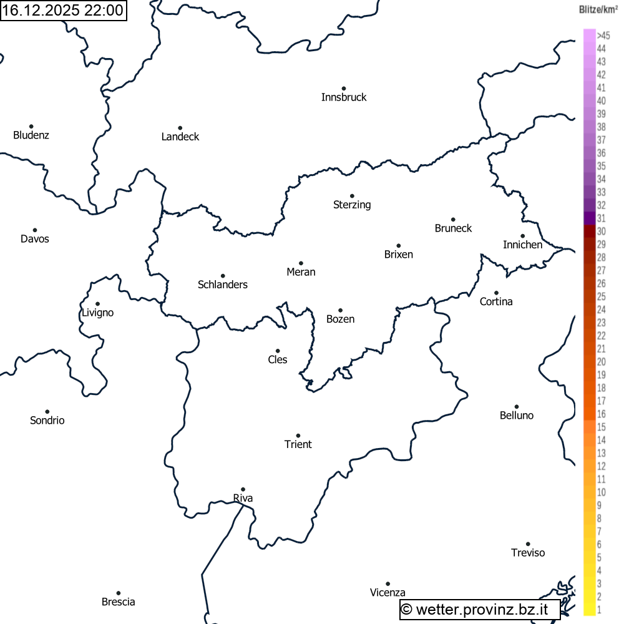624x624 pixels.
Task: Choose the legend swatch labeled 20
Action: pos(589,362)
